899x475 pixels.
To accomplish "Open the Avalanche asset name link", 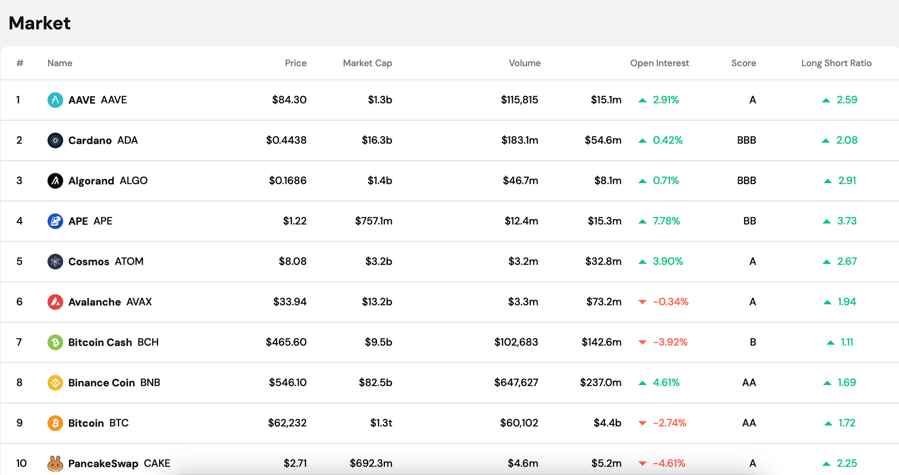I will pos(94,302).
